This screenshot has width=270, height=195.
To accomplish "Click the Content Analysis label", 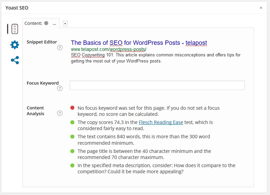I will tap(35, 111).
